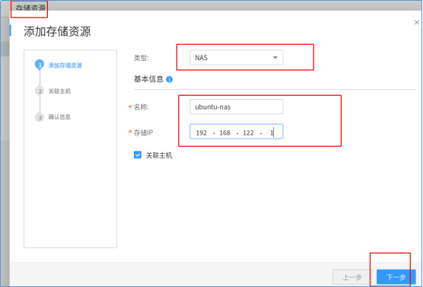Click the last IP octet field
Screen dimensions: 423x287
(x=272, y=132)
